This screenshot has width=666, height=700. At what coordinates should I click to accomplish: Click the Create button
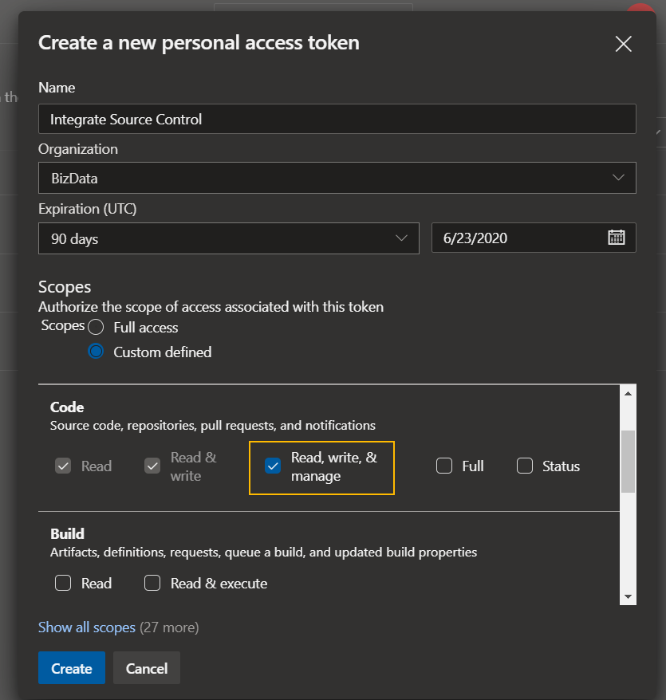click(72, 668)
